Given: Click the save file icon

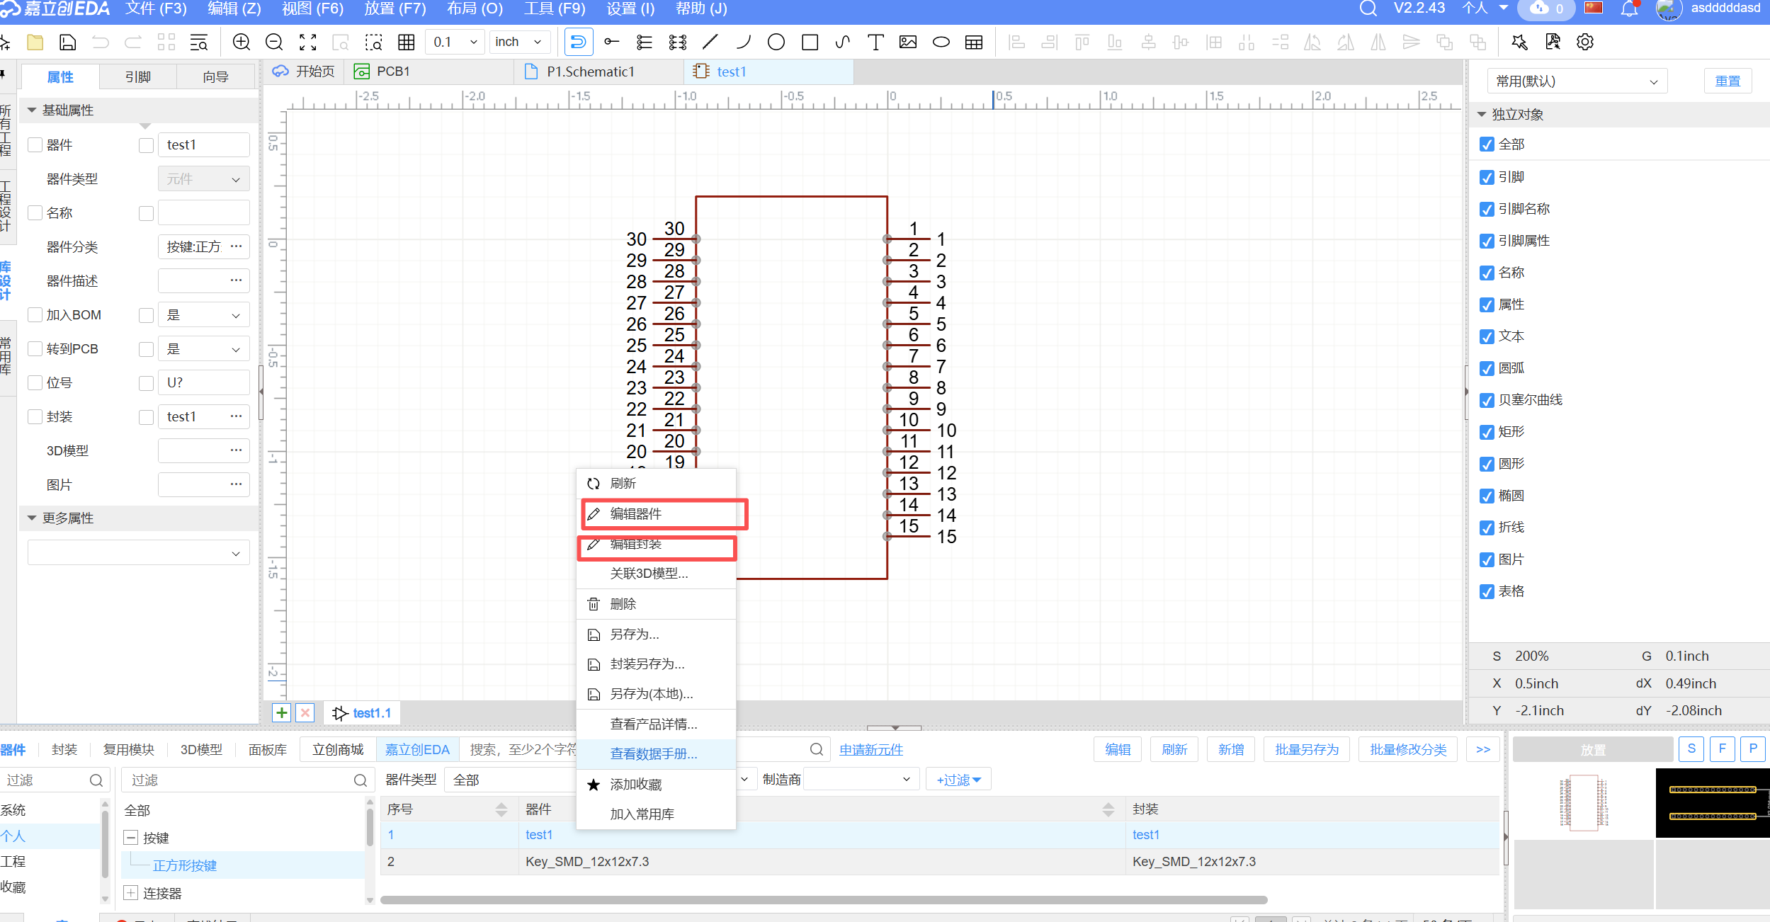Looking at the screenshot, I should tap(67, 42).
